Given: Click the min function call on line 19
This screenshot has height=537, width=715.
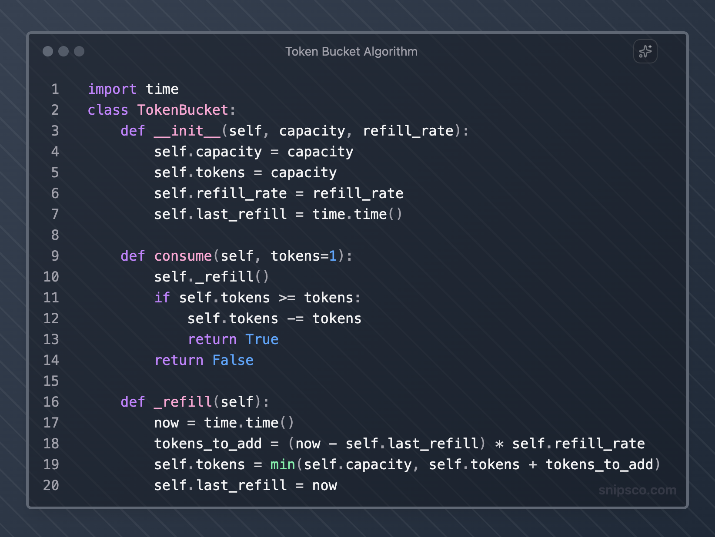Looking at the screenshot, I should tap(283, 464).
